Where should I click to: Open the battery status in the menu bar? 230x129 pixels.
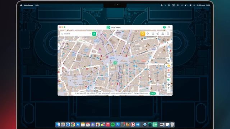click(186, 5)
